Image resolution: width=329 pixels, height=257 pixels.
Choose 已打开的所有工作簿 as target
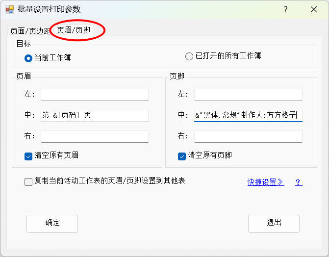click(189, 56)
